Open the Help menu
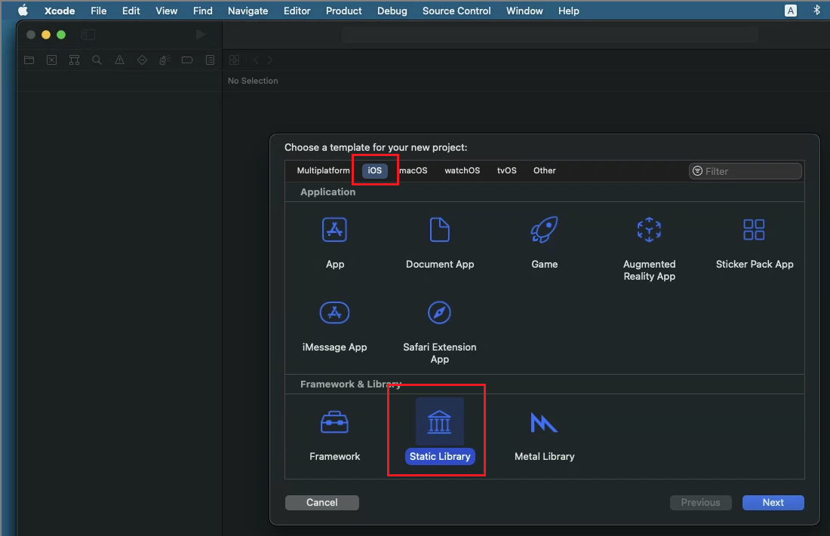 (x=568, y=11)
